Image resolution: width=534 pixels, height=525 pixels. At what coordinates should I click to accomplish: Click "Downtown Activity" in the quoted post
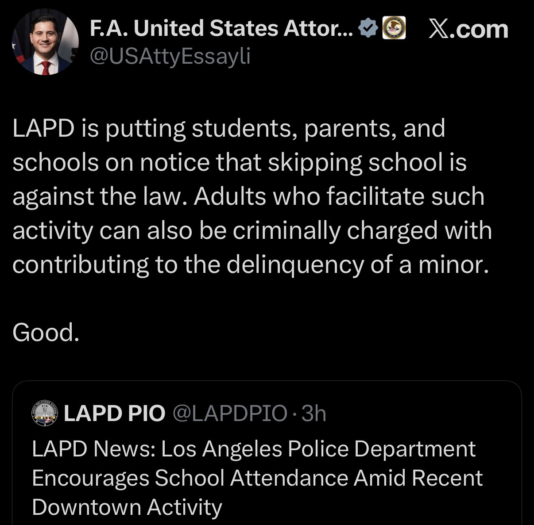coord(127,507)
